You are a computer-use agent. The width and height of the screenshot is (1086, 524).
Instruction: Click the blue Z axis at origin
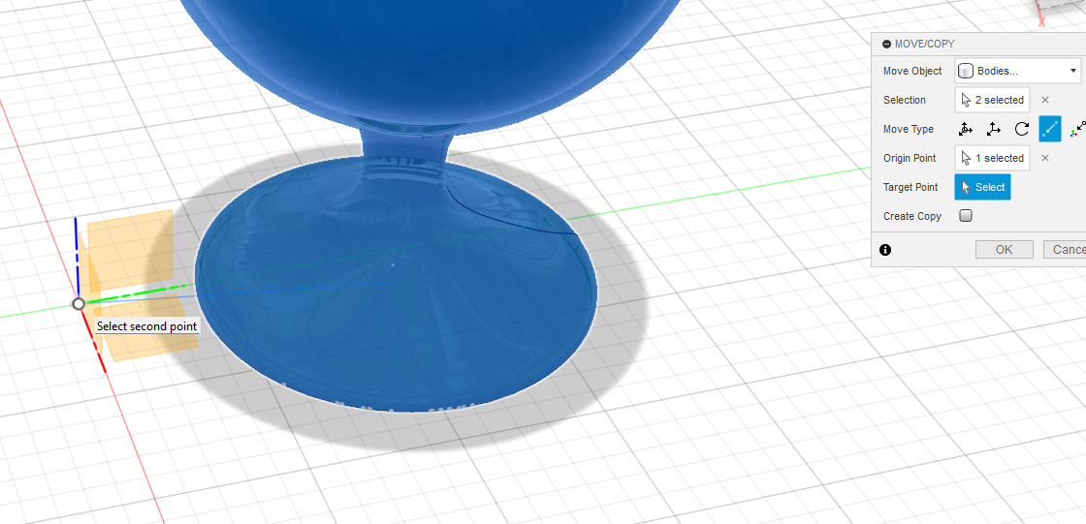[x=77, y=256]
